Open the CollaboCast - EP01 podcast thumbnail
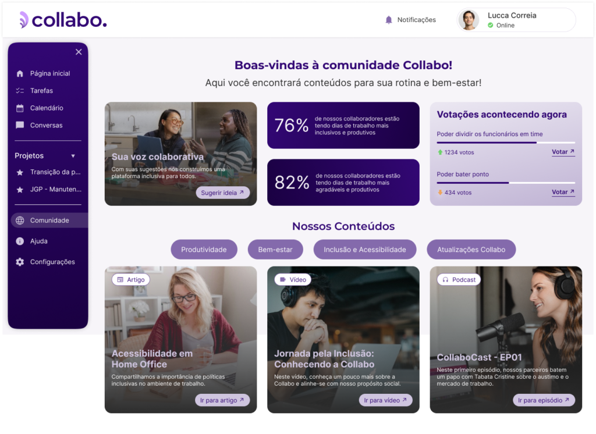 (x=506, y=340)
